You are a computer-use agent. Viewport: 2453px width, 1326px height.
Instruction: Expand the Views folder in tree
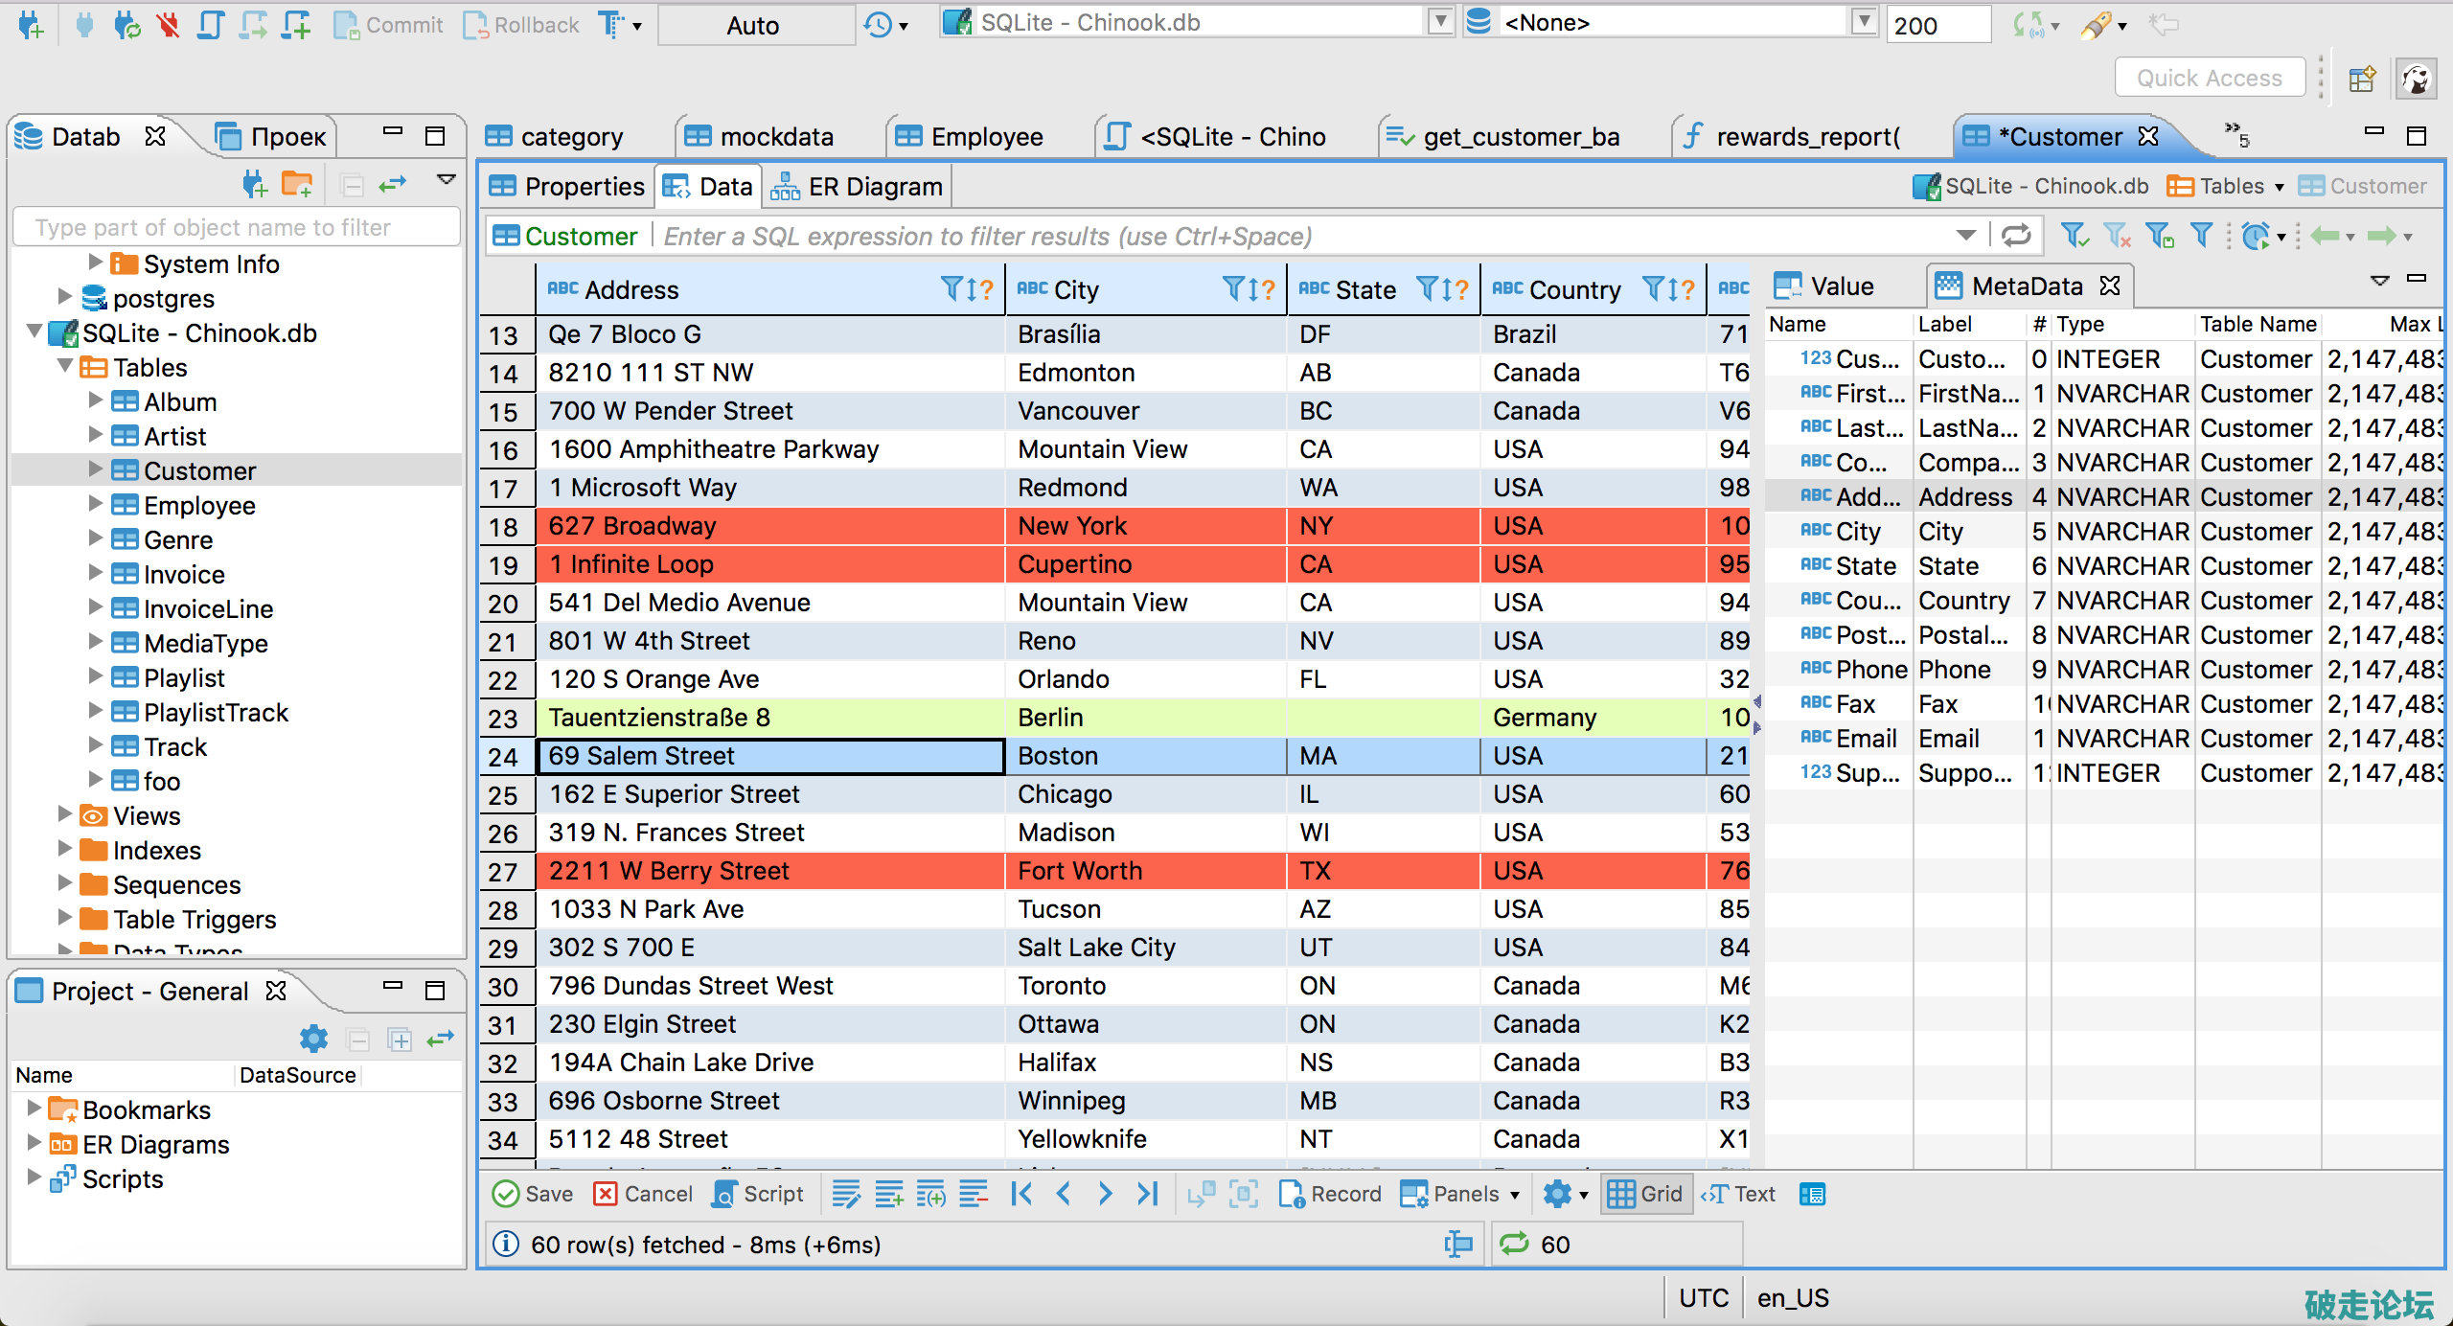[65, 815]
